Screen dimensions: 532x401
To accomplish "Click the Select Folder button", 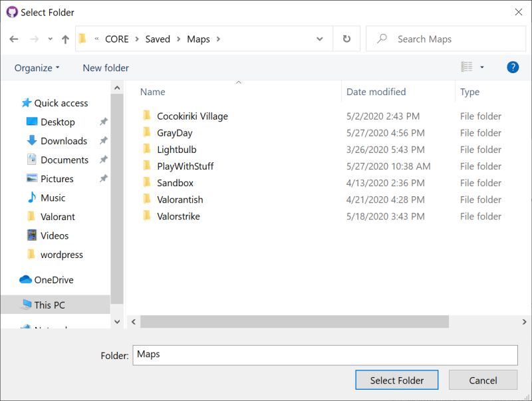I will 396,380.
